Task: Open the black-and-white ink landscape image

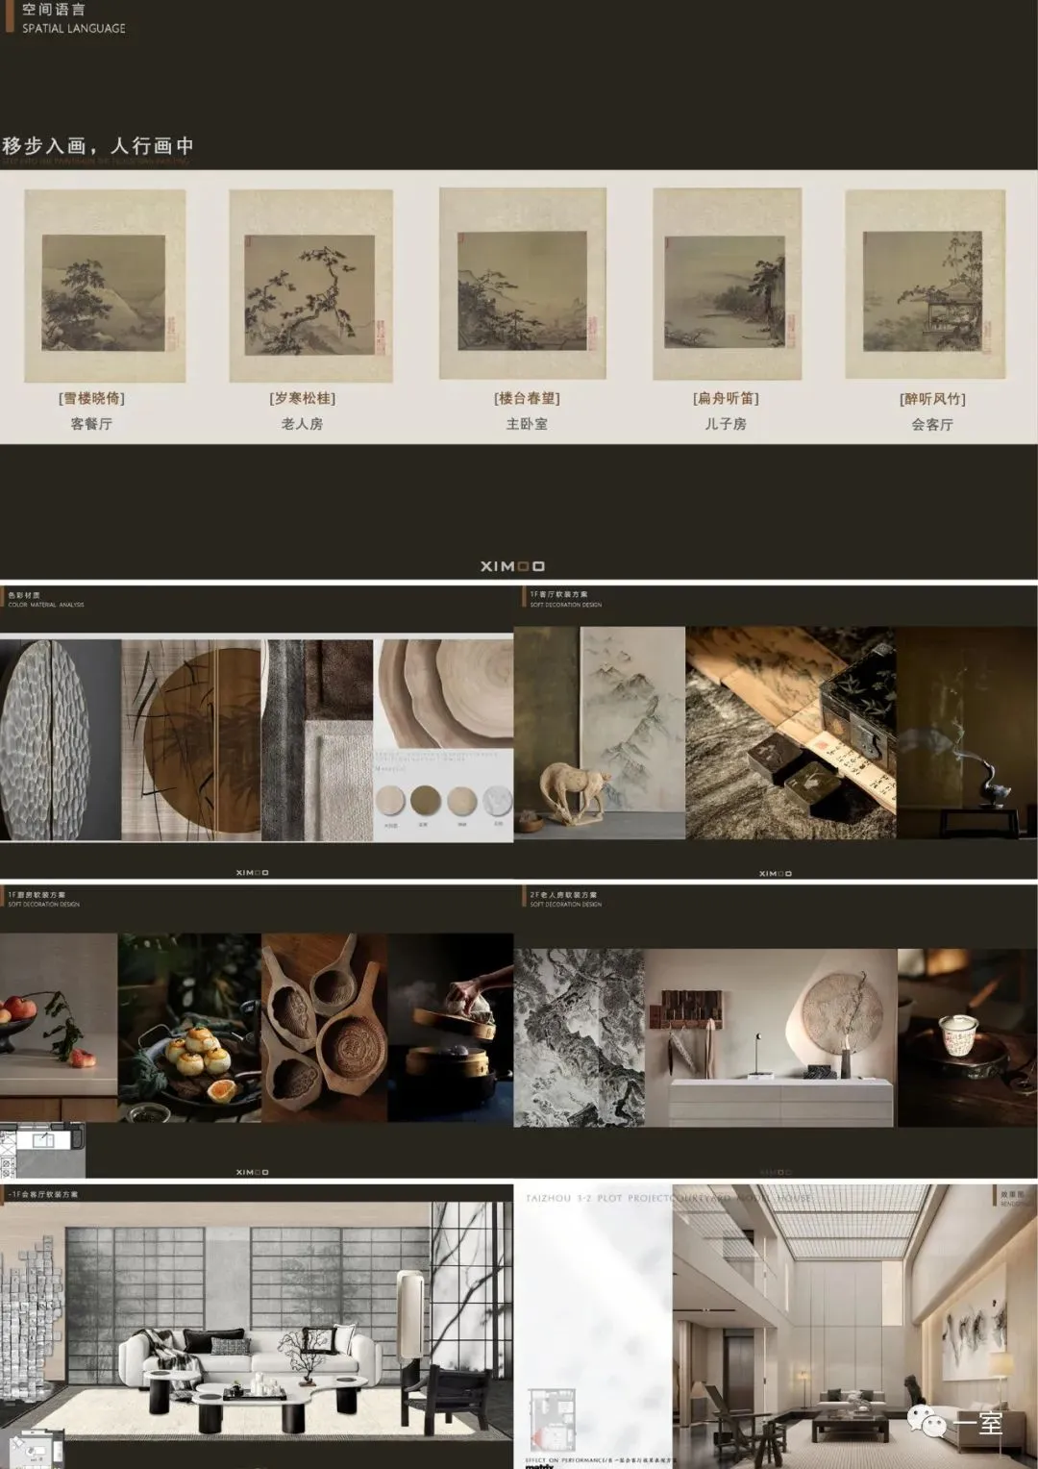Action: pos(579,1037)
